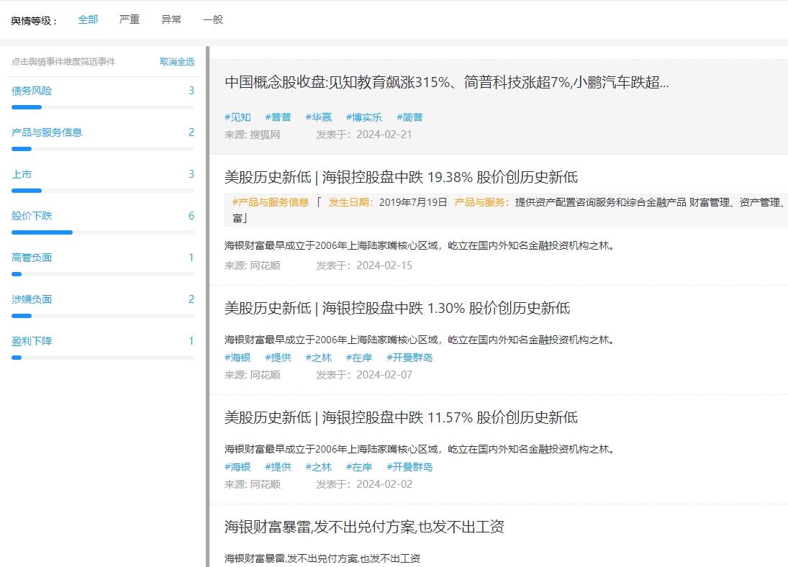
Task: Click the 发生日期 2019年7月19日 text
Action: click(x=387, y=202)
